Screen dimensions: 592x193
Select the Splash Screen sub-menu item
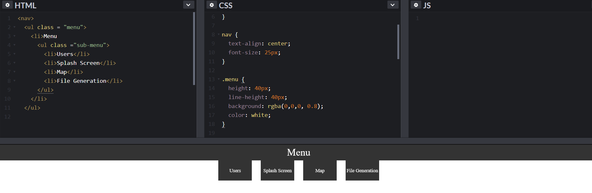(x=277, y=170)
